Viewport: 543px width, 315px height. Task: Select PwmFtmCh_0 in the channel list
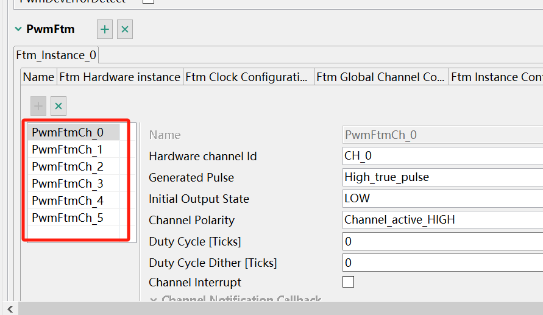(x=68, y=132)
